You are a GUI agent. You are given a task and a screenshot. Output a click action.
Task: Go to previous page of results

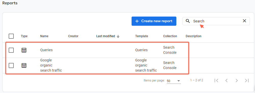point(226,81)
